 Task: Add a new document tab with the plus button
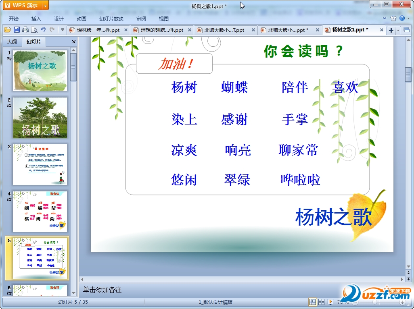pos(391,30)
